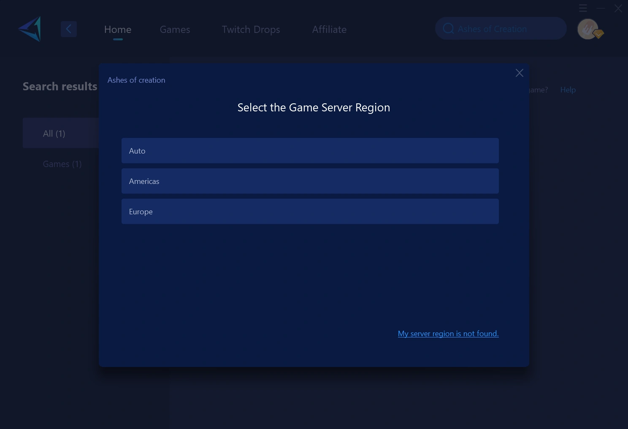Go to the Twitch Drops tab
The height and width of the screenshot is (429, 628).
(x=251, y=30)
